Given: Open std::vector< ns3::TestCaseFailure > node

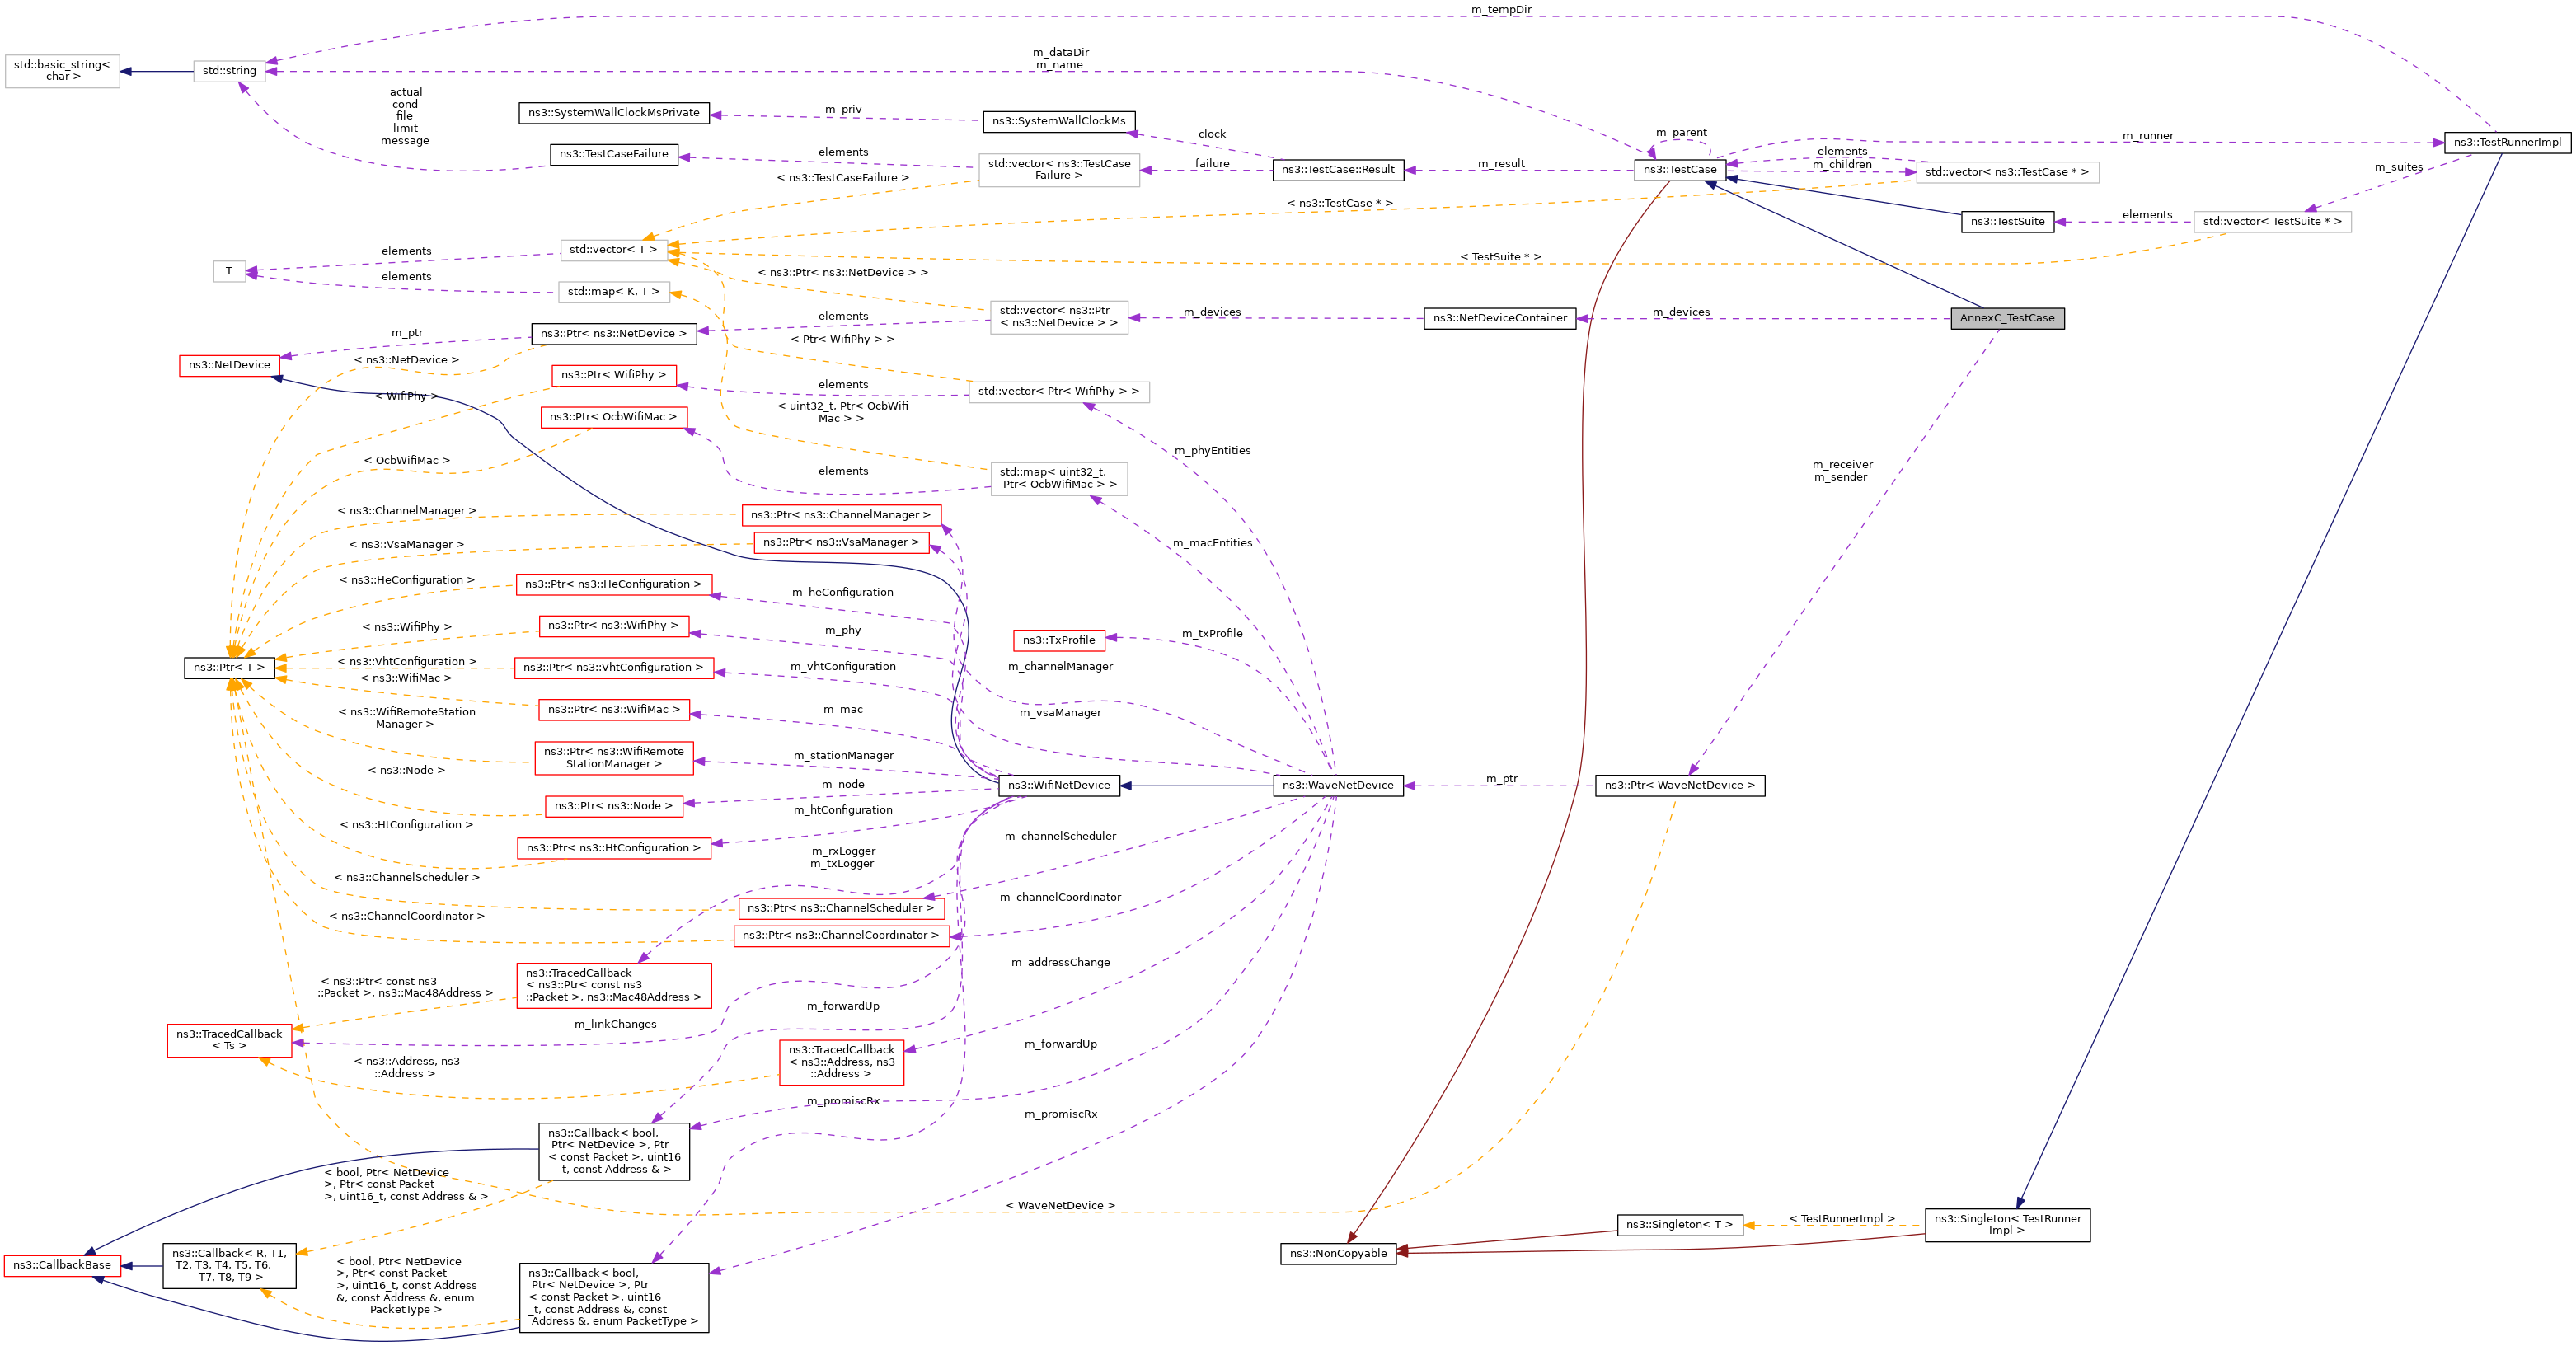Looking at the screenshot, I should pyautogui.click(x=1059, y=170).
